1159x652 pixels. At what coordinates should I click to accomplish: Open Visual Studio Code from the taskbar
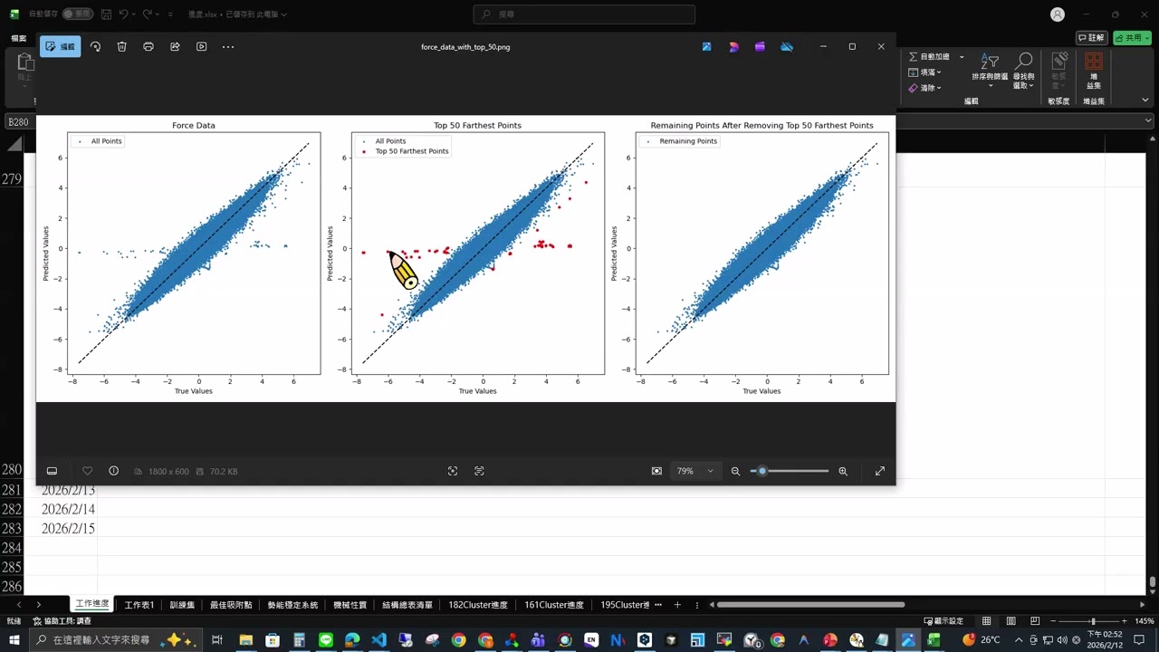point(378,640)
